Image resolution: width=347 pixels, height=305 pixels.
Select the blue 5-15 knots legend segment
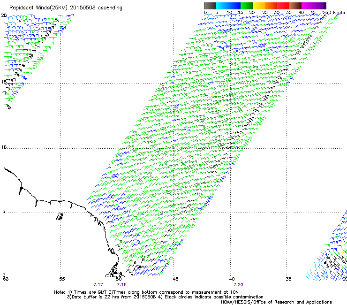[228, 6]
